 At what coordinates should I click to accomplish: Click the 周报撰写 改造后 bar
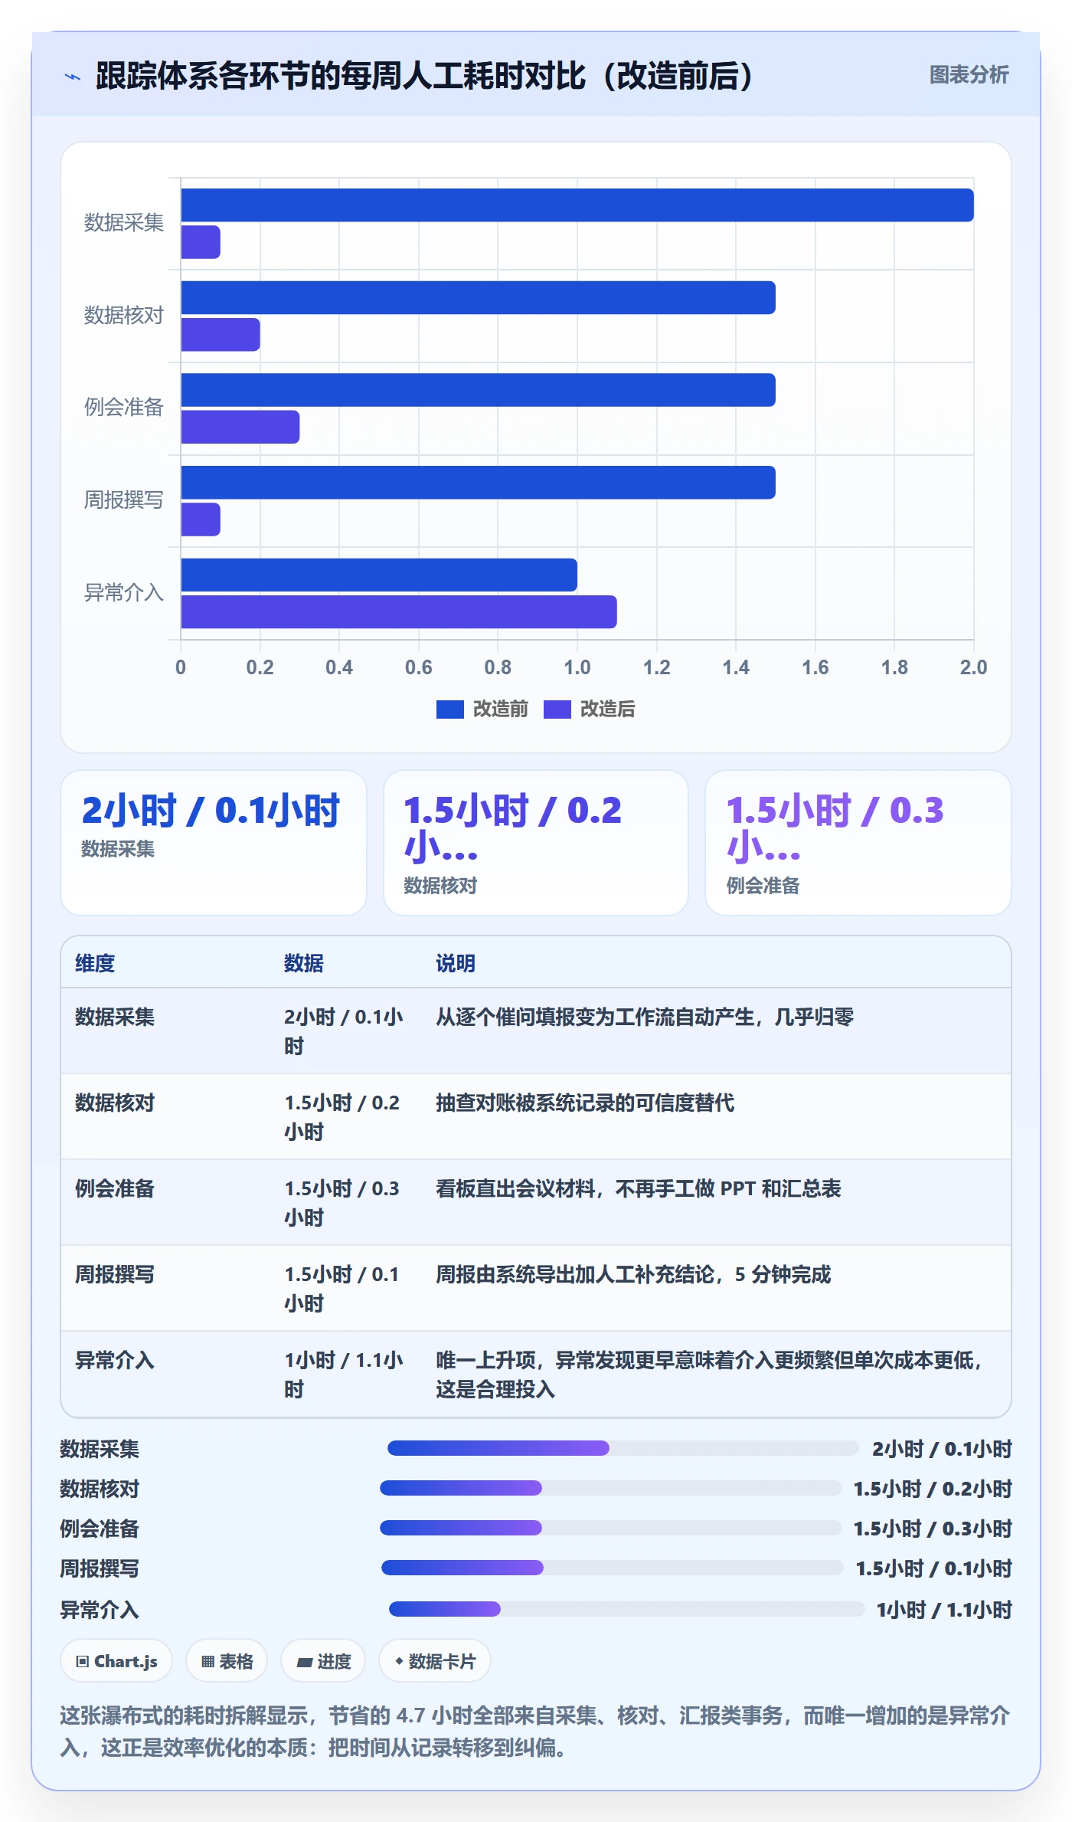(x=201, y=519)
